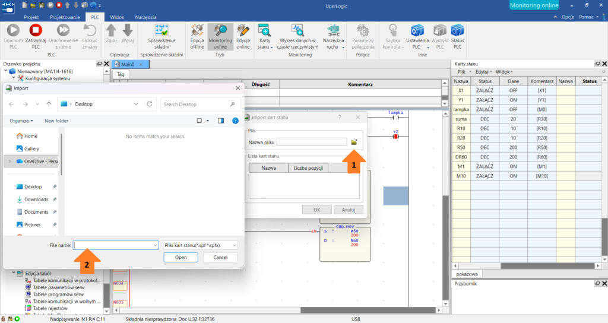Viewport: 608px width, 323px height.
Task: Click Anuluj in Import kart stanu
Action: [348, 210]
